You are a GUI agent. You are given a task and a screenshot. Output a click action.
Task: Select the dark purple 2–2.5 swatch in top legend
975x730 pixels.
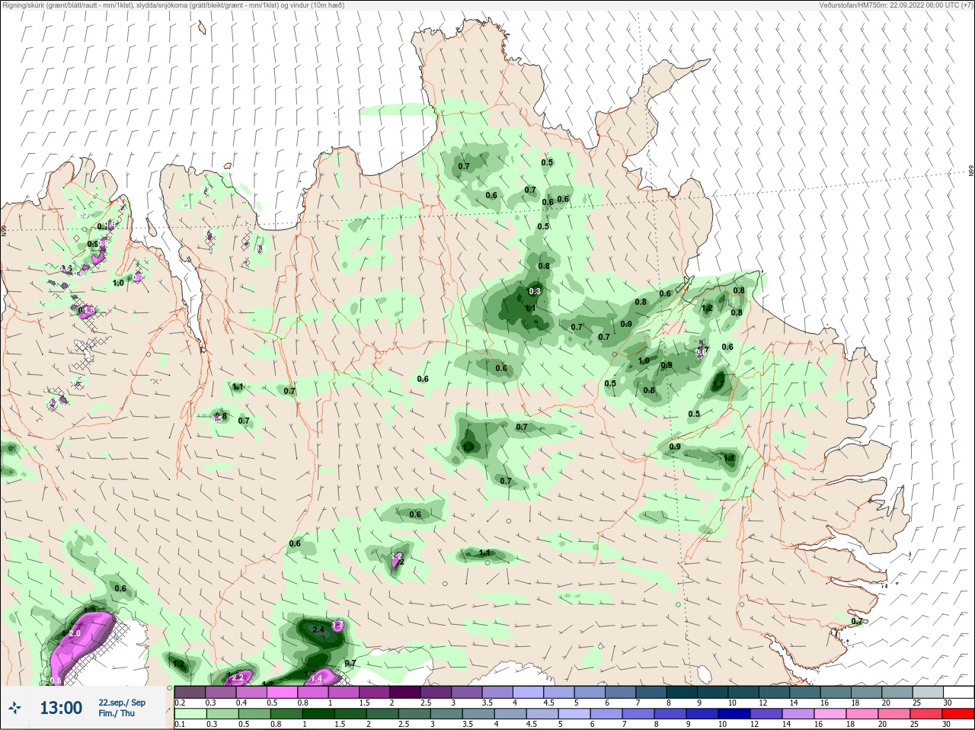pyautogui.click(x=405, y=692)
